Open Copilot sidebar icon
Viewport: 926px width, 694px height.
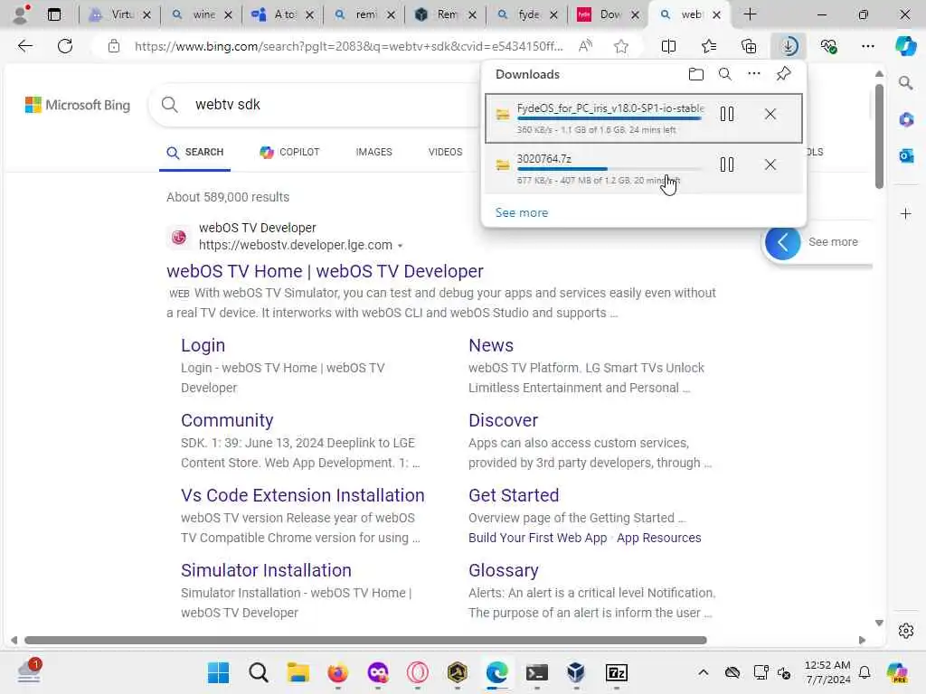905,46
